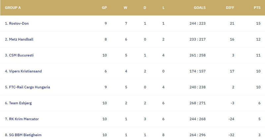Image resolution: width=265 pixels, height=139 pixels.
Task: Click the D draws column header
Action: [145, 8]
